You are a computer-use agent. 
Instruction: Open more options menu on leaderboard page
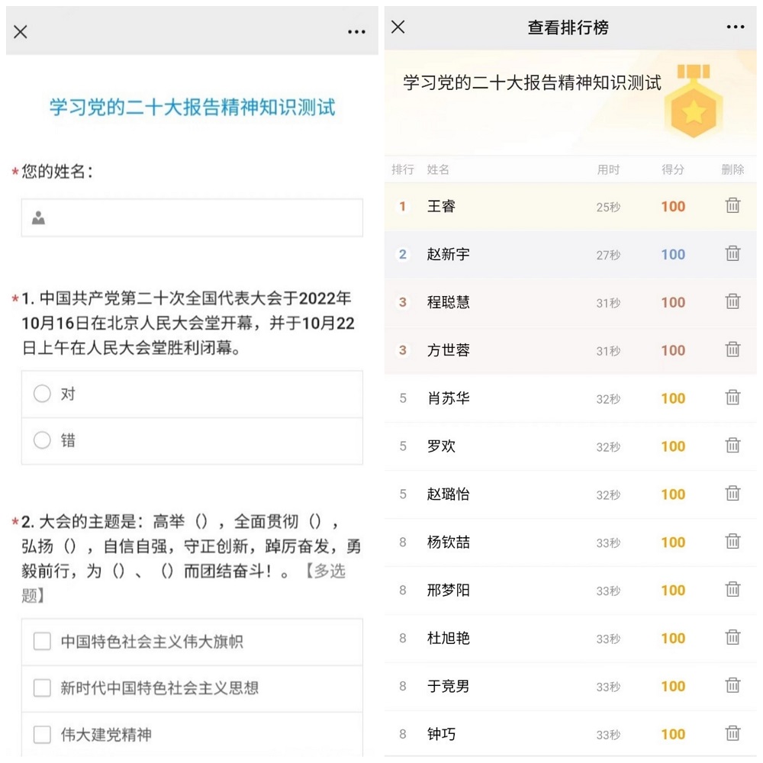point(735,27)
